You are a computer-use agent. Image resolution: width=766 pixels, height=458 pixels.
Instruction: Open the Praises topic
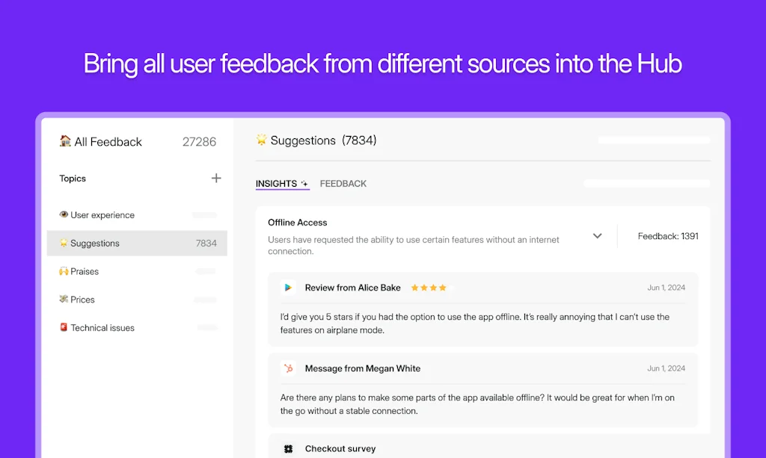(85, 272)
